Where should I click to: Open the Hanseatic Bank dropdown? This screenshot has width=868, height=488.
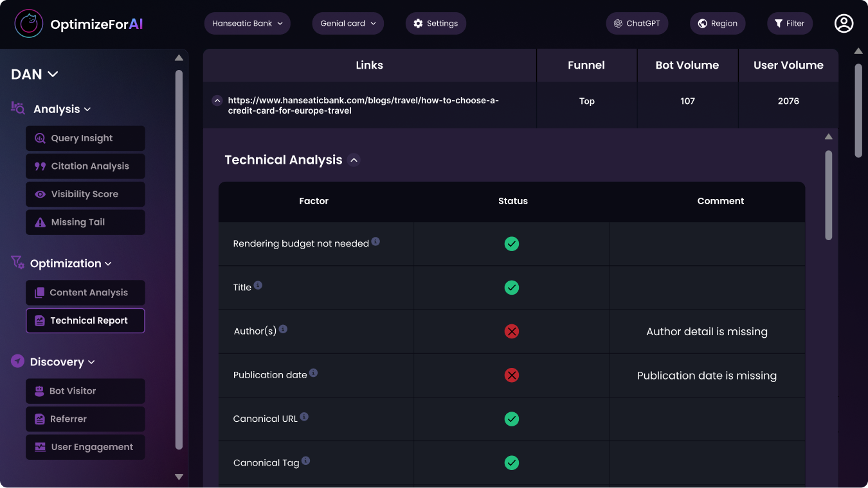pos(247,24)
